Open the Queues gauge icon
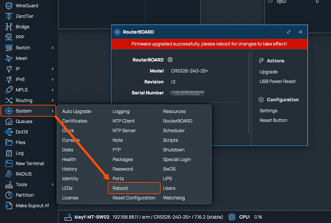 tap(9, 122)
